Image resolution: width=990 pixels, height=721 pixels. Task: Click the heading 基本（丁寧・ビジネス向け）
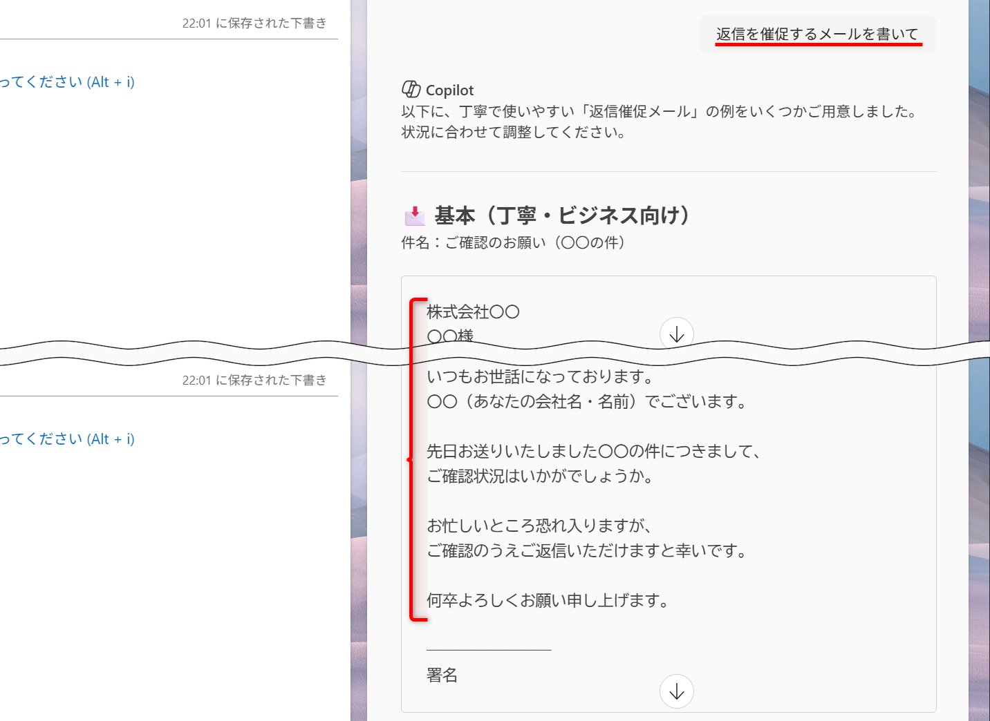pyautogui.click(x=563, y=215)
